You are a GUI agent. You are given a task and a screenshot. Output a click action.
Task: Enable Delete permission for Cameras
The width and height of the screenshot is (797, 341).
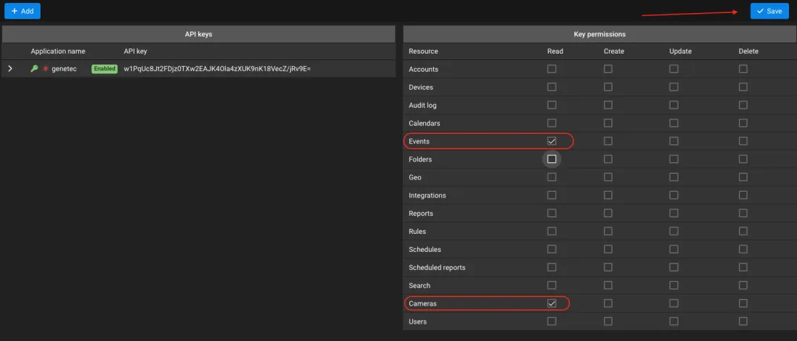click(743, 303)
